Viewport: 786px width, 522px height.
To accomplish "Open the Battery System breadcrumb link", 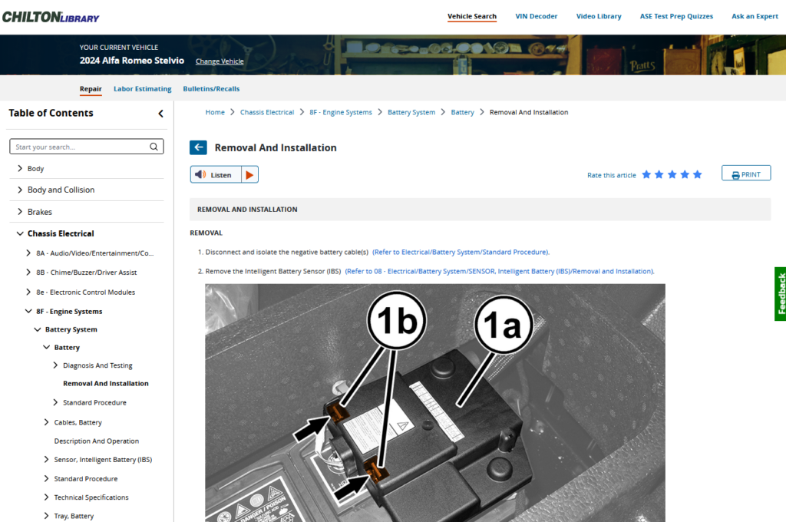I will point(411,112).
